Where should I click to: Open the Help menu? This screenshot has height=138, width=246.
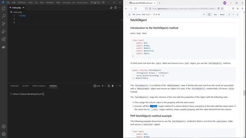(58, 3)
